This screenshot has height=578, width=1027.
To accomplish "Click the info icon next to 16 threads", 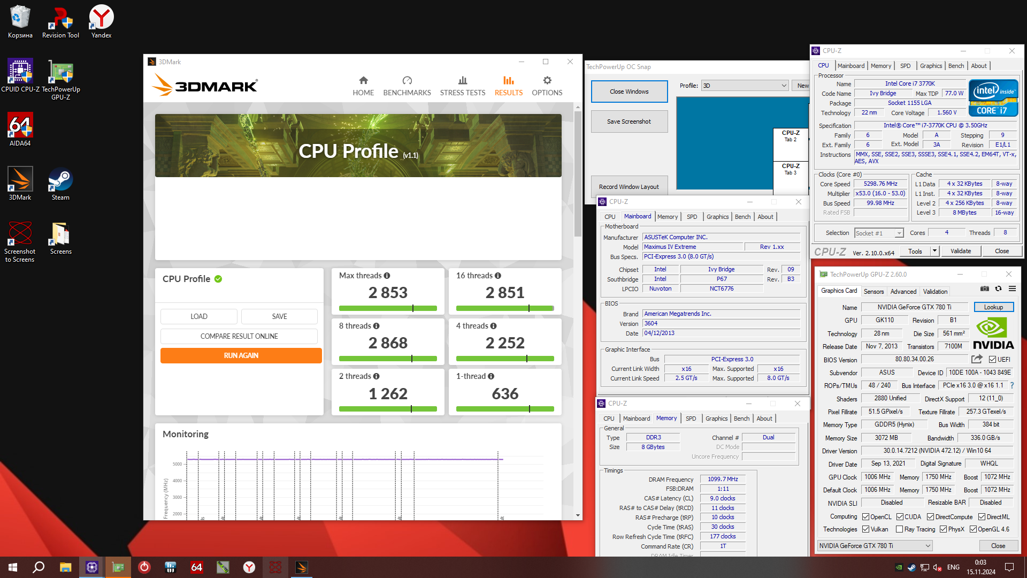I will 498,276.
